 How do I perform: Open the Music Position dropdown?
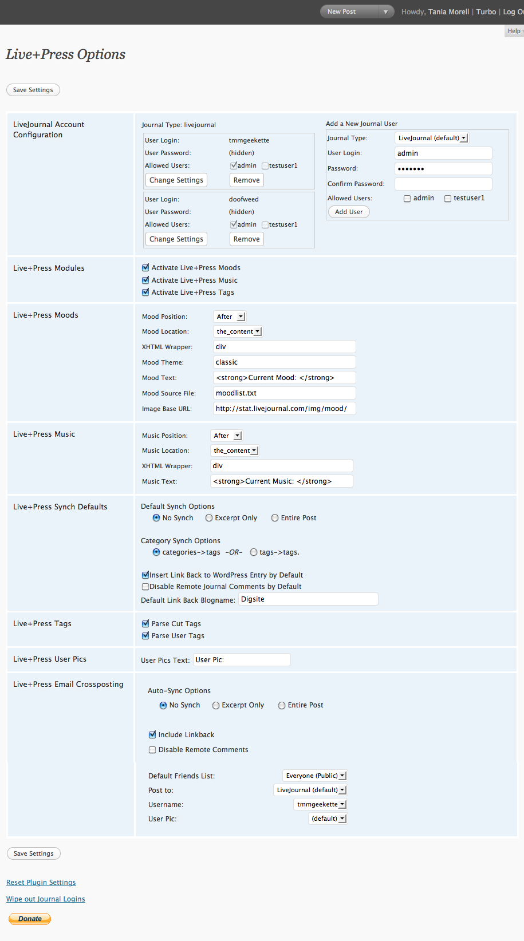tap(227, 436)
